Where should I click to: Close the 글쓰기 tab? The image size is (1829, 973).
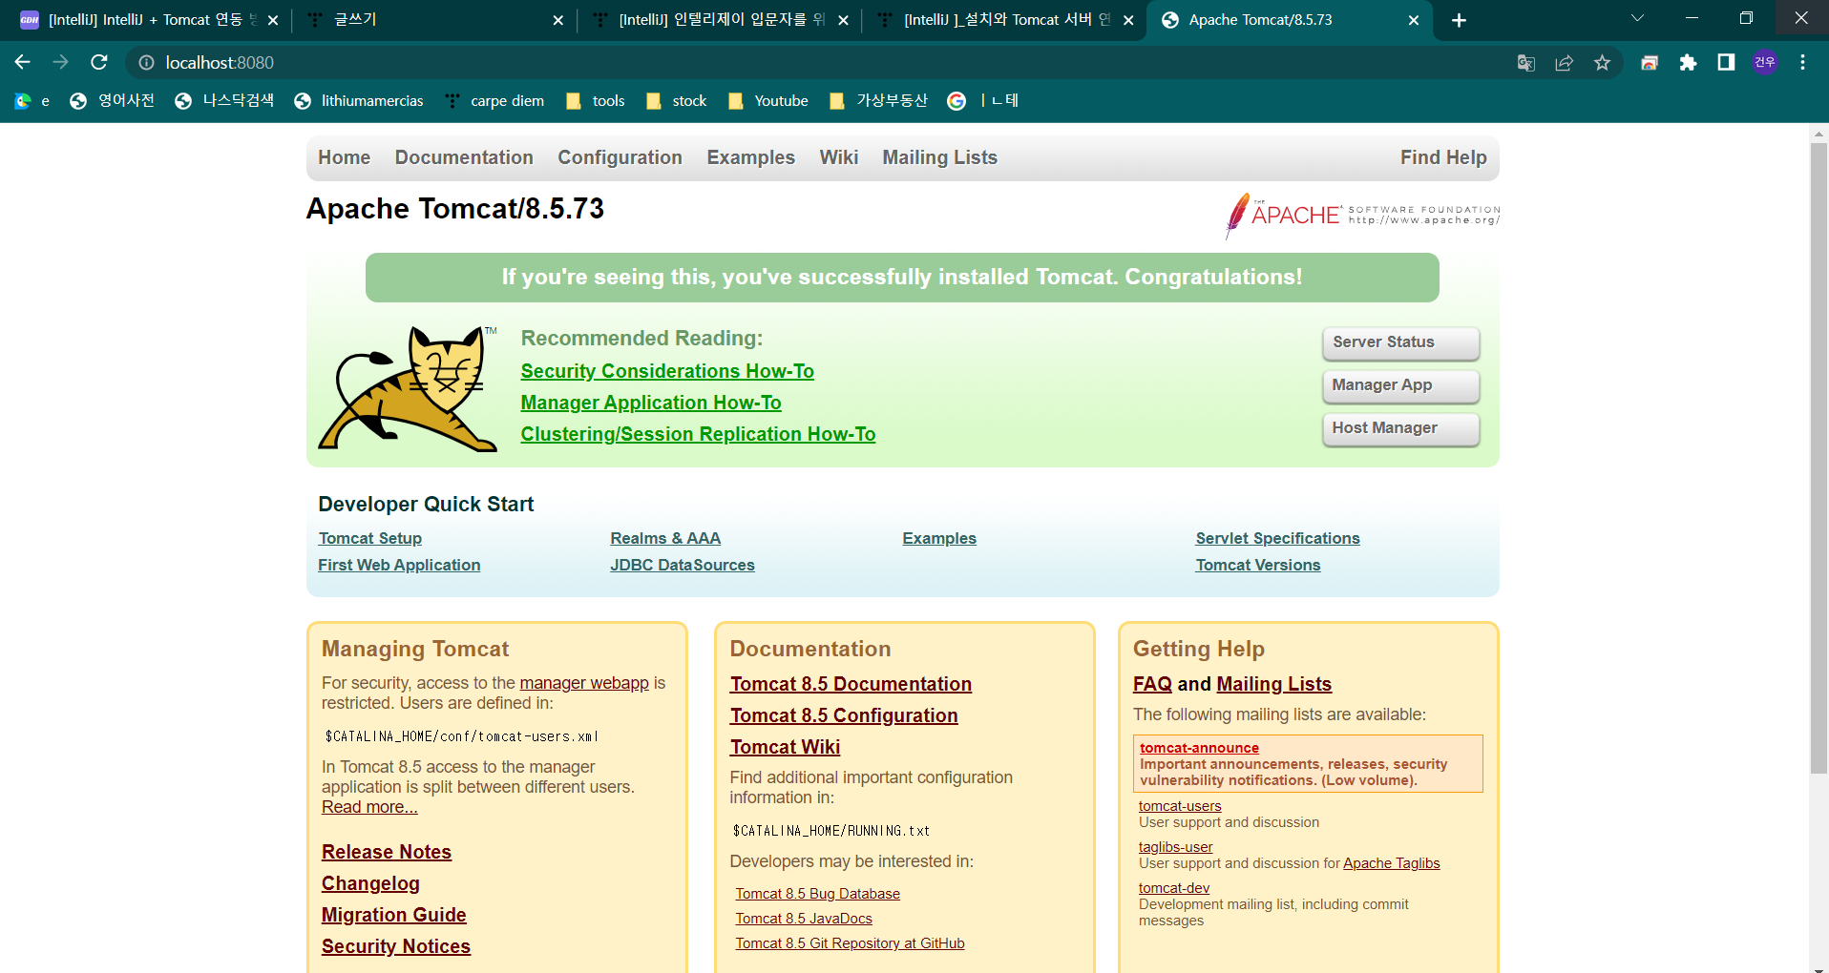pos(558,20)
